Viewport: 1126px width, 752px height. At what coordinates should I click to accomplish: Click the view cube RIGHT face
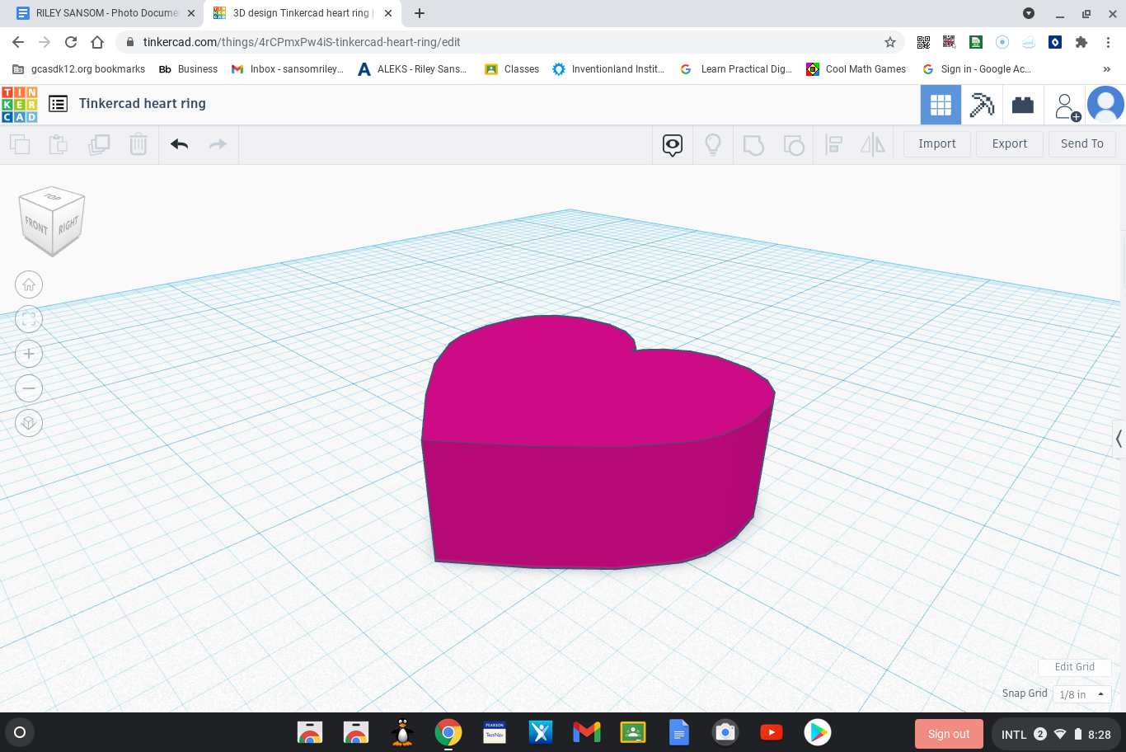(x=69, y=224)
